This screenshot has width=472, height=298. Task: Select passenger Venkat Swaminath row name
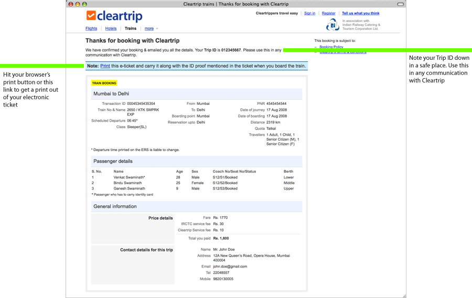coord(129,177)
